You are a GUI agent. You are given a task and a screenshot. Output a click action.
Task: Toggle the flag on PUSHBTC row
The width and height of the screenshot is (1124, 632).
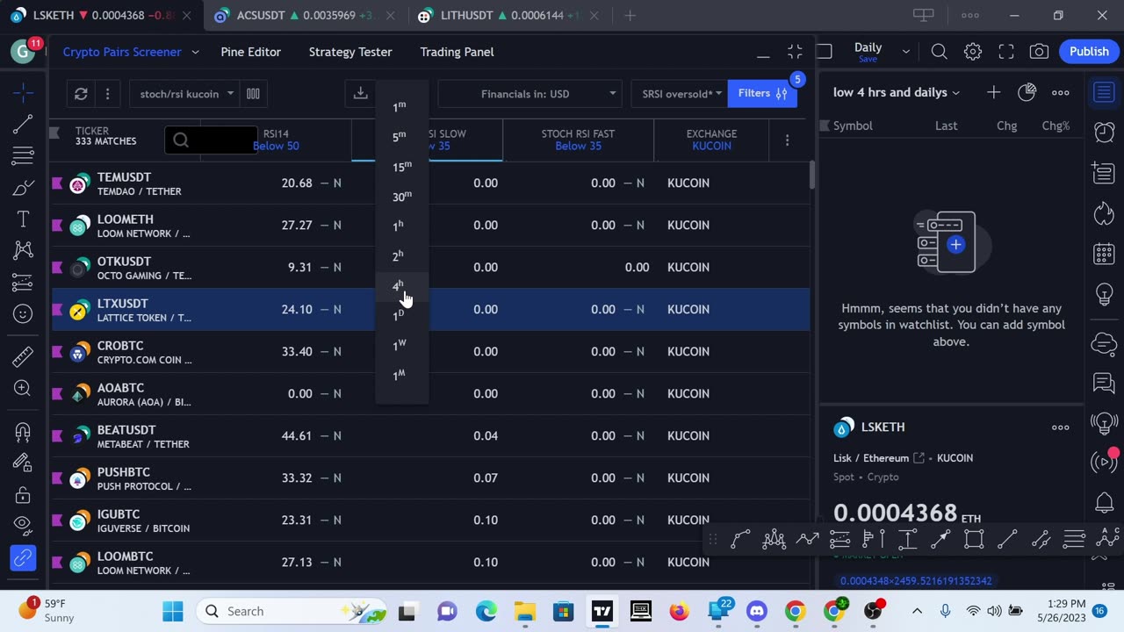click(x=57, y=478)
